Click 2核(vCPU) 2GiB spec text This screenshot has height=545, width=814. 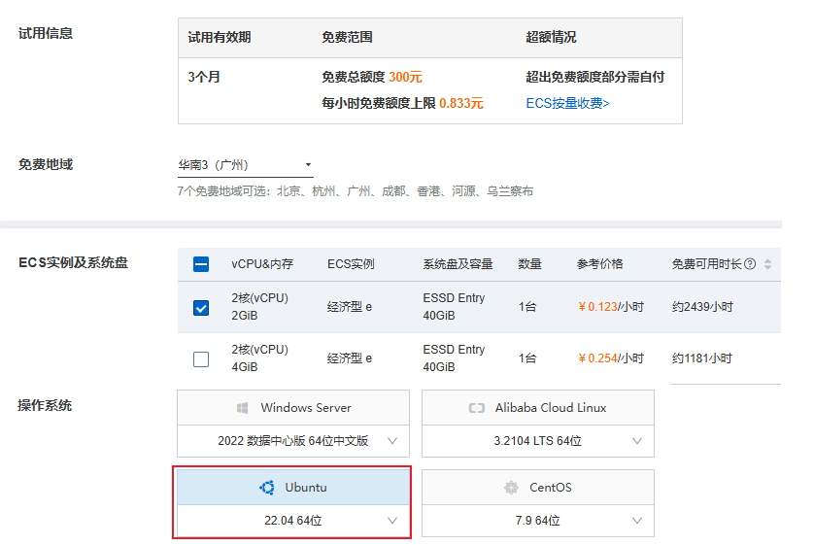click(259, 307)
